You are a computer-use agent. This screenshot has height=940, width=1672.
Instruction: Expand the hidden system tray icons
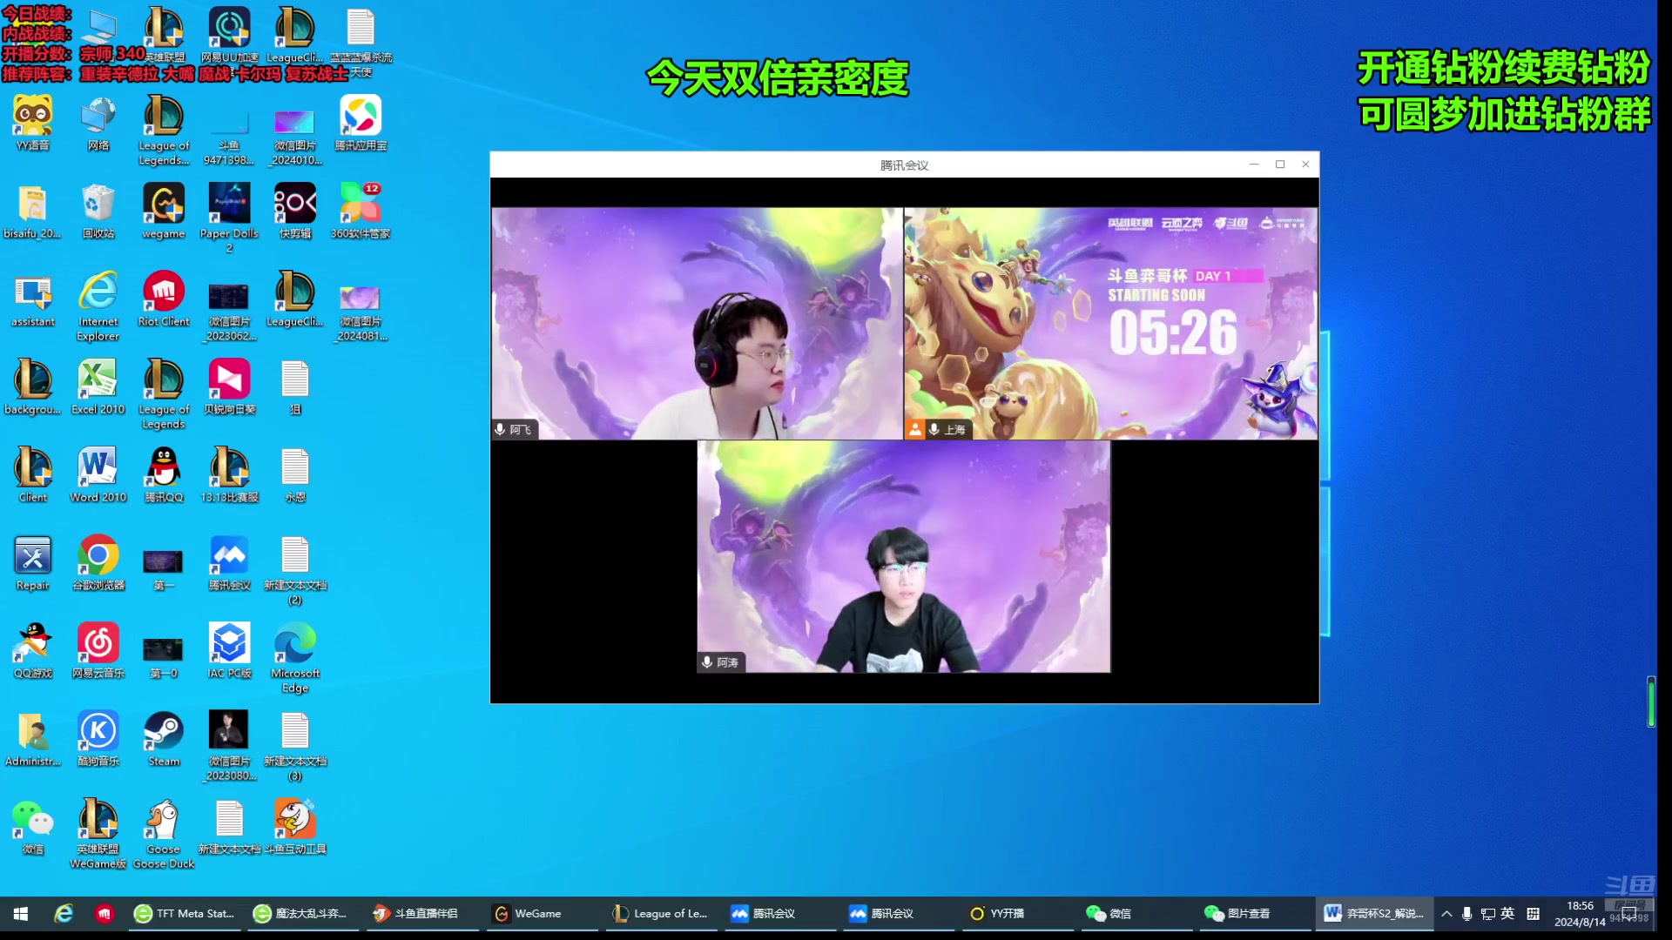coord(1446,913)
